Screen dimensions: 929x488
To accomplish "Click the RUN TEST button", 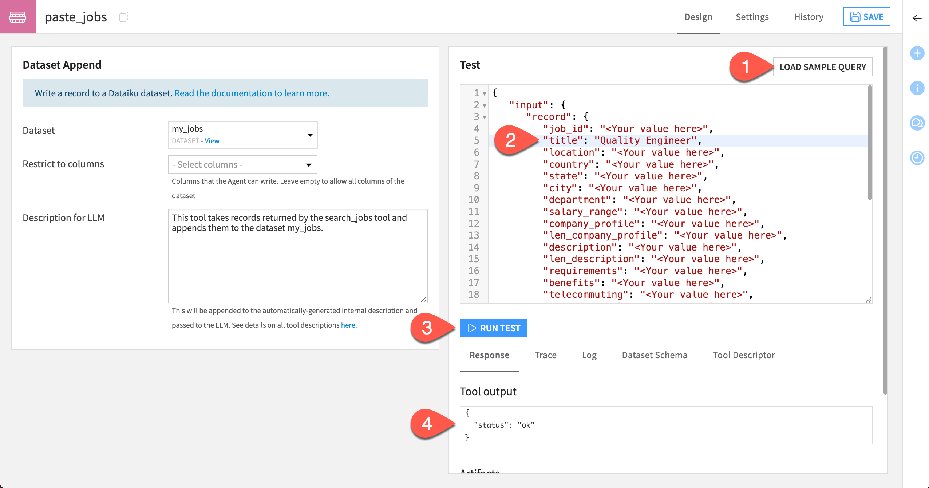I will click(x=493, y=328).
